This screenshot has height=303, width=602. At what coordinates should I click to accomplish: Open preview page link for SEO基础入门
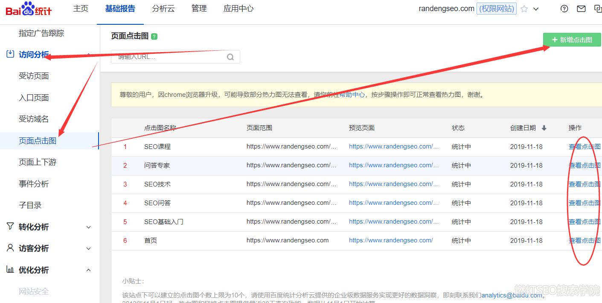tap(394, 221)
